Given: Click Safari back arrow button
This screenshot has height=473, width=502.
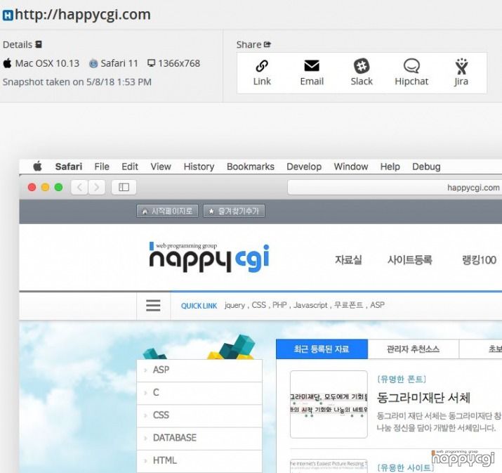Looking at the screenshot, I should tap(79, 187).
